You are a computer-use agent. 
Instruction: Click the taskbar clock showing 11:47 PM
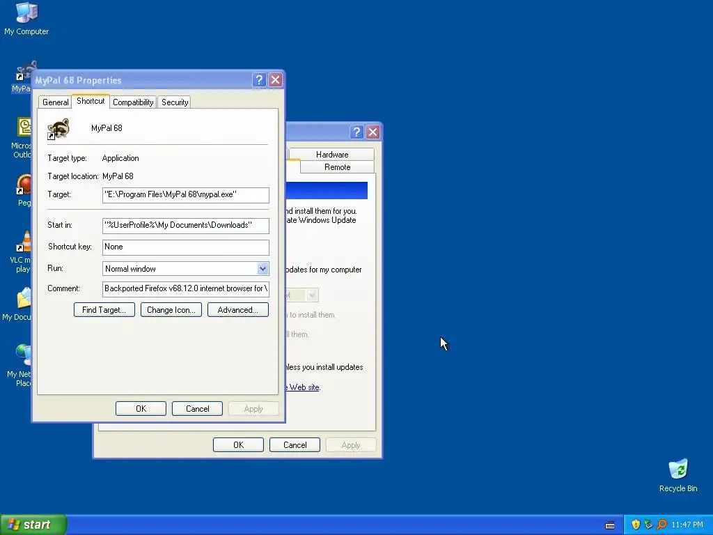tap(687, 525)
